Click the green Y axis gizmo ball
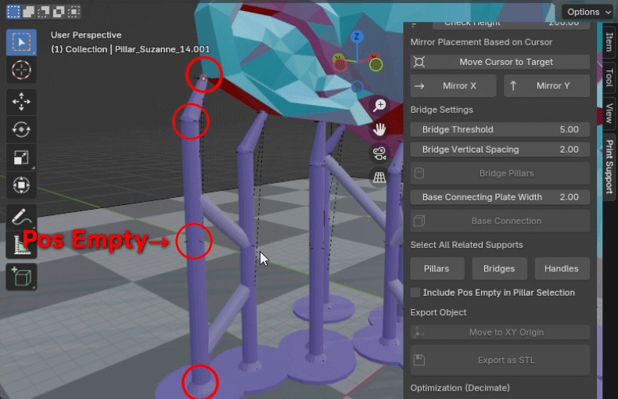 [375, 64]
